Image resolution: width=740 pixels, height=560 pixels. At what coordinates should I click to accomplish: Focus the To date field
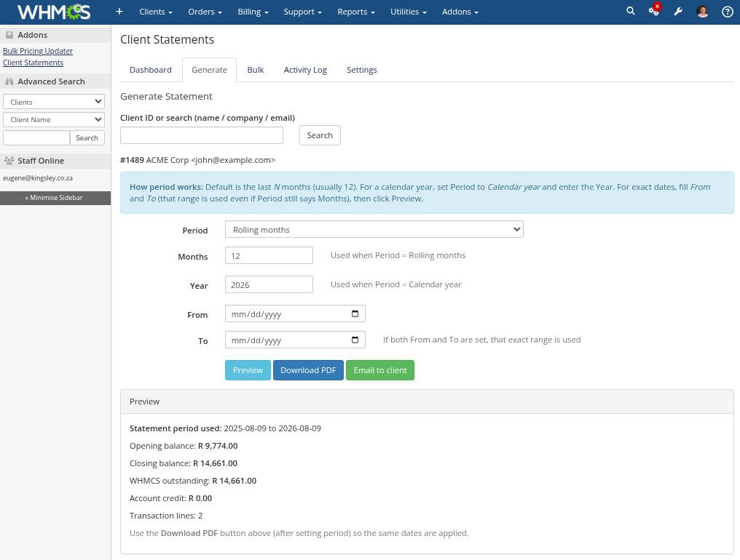point(295,340)
